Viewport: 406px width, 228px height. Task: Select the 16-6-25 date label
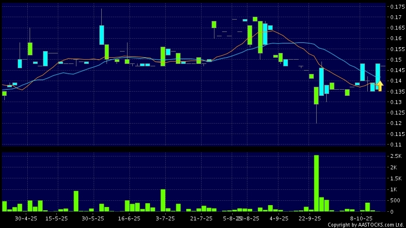coord(129,218)
